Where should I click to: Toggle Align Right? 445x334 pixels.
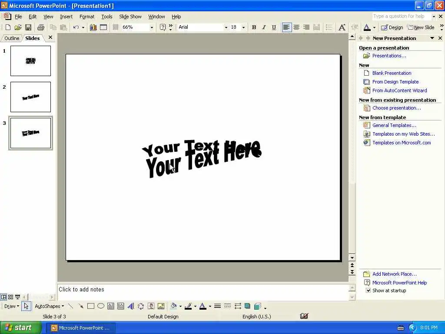tap(306, 27)
